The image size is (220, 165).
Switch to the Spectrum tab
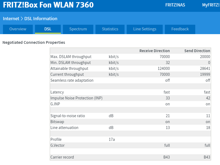point(78,29)
